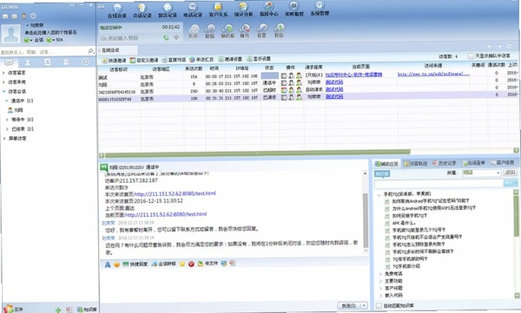Toggle 只显示排队中访客 checkbox
The height and width of the screenshot is (313, 521).
click(471, 56)
